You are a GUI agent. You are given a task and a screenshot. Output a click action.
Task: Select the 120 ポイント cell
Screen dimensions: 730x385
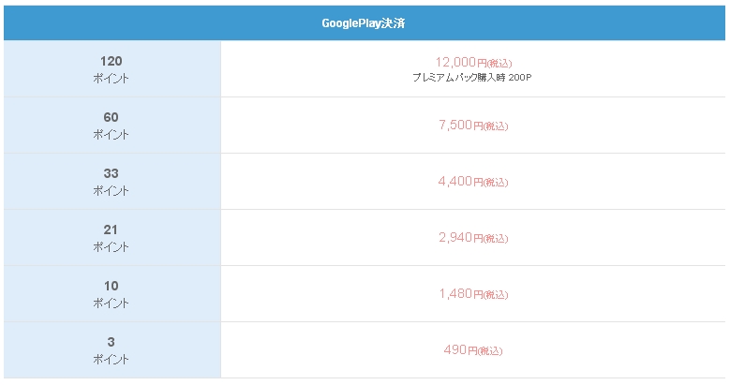112,69
